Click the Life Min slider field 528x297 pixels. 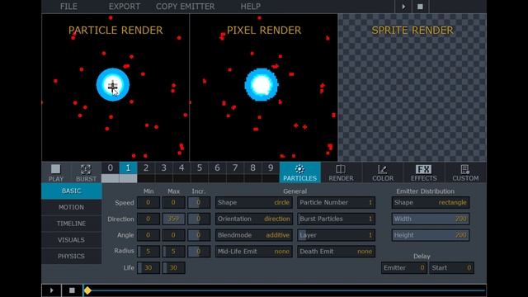(x=148, y=267)
